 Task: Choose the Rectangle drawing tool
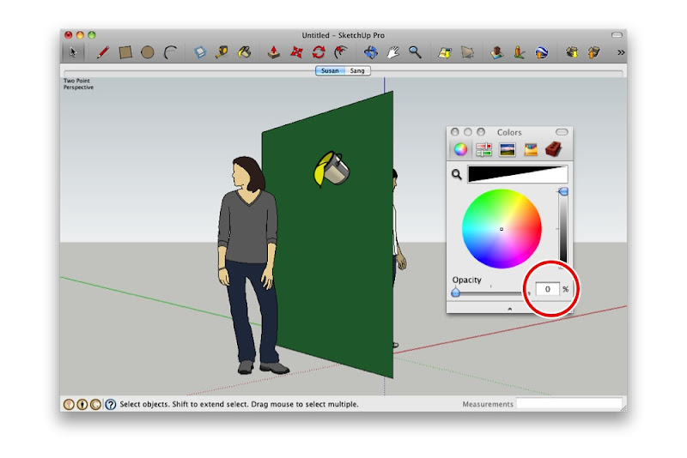125,52
